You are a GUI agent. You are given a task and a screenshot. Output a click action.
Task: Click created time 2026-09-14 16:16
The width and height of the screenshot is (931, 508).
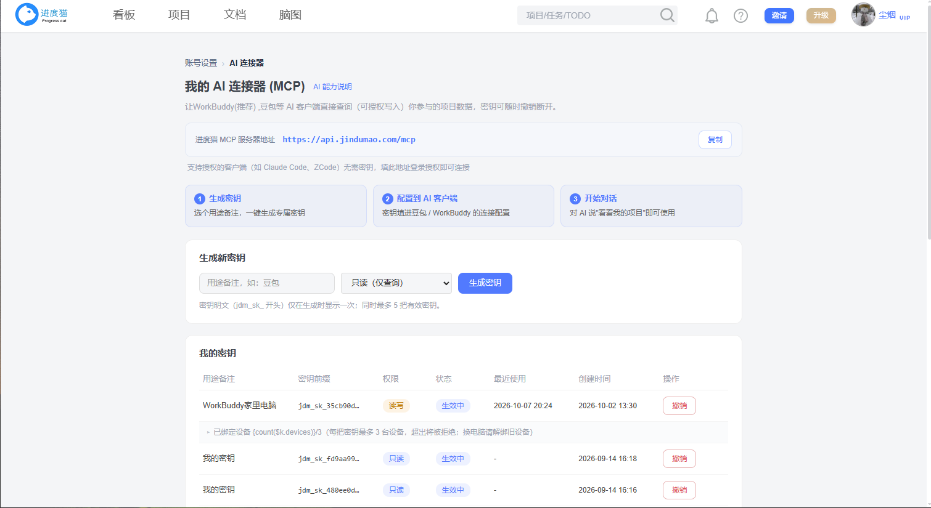coord(607,490)
